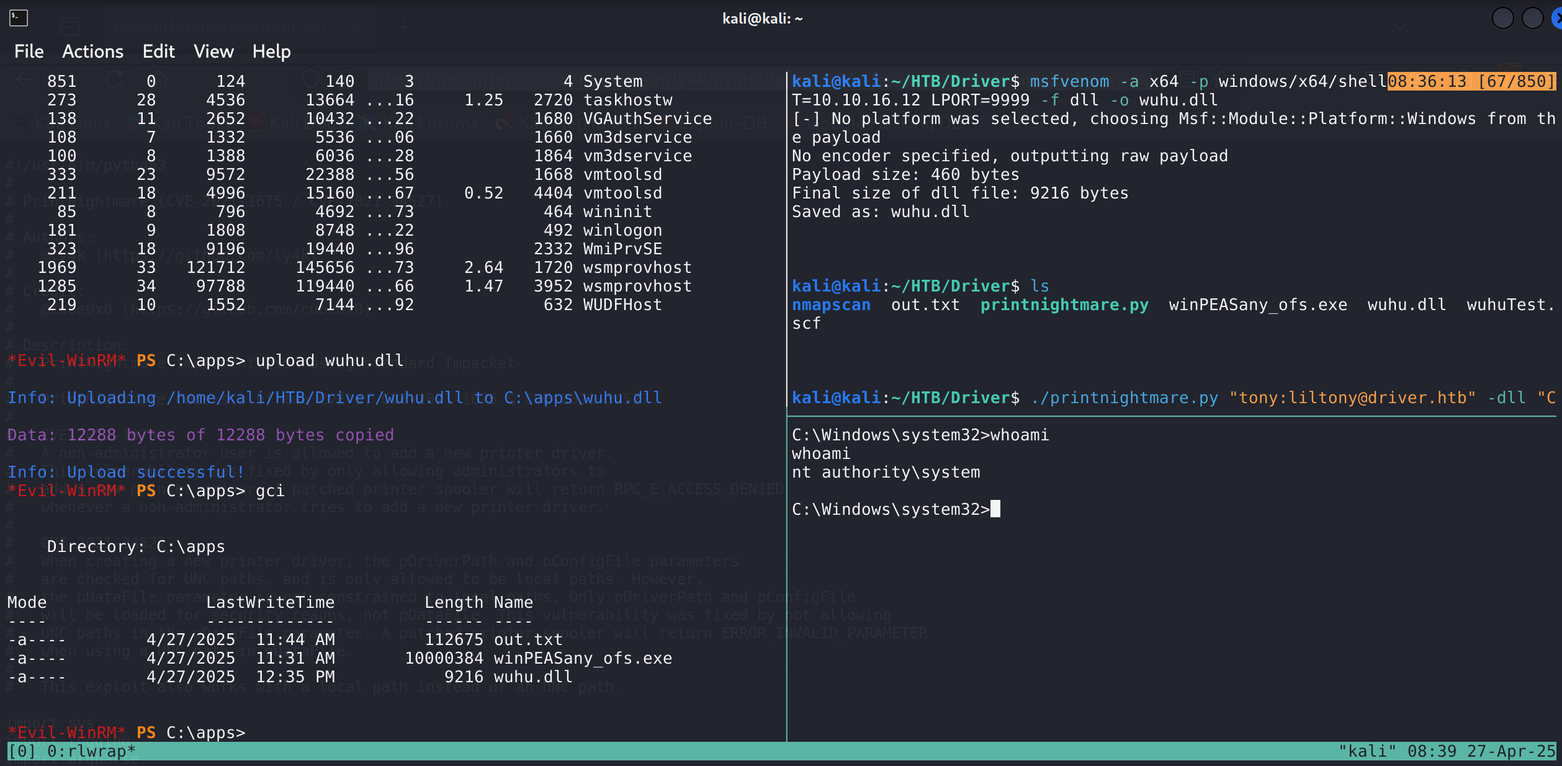Open the Actions menu

[92, 51]
